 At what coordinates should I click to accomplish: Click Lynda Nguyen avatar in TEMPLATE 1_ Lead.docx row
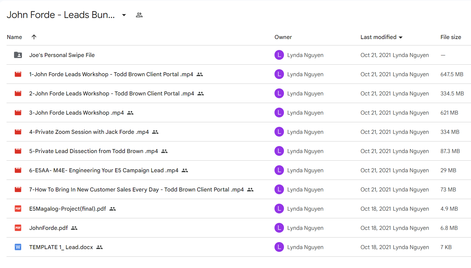click(279, 247)
